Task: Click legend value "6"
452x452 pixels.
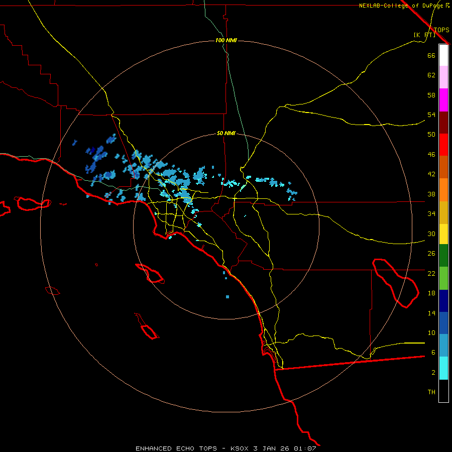Action: click(433, 352)
